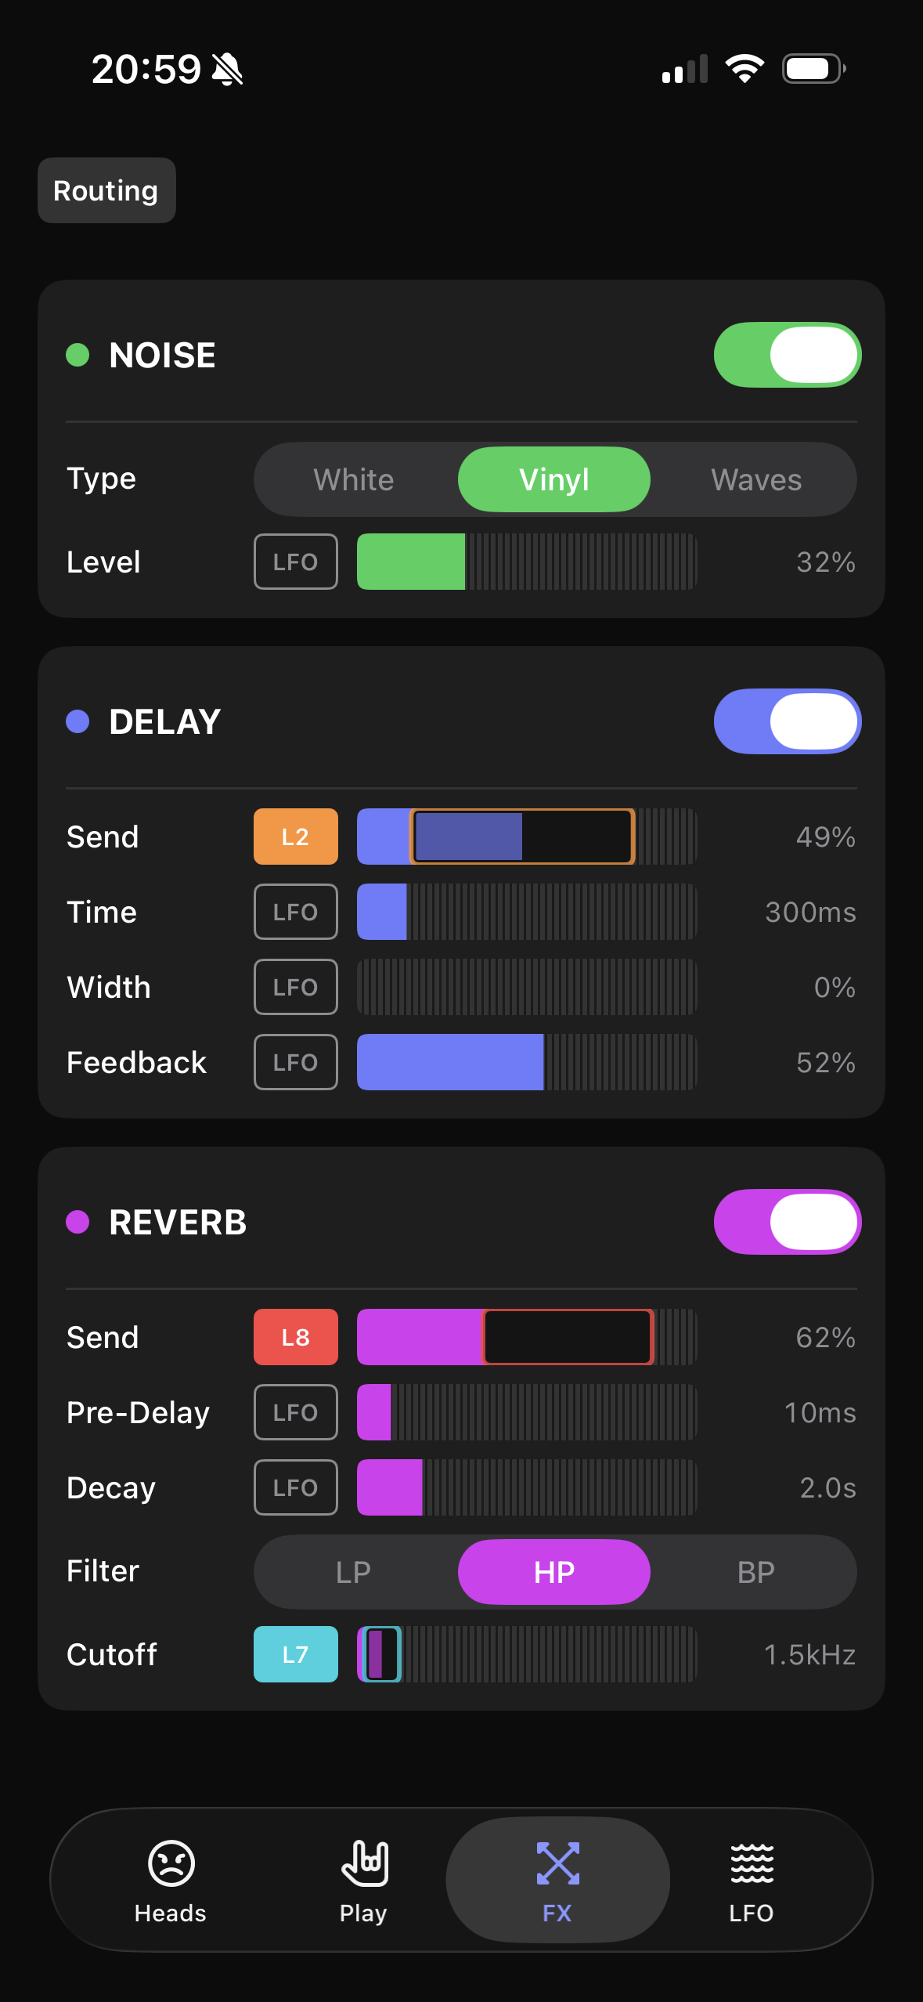Select White noise type
Screen dimensions: 923x2002
(x=354, y=479)
